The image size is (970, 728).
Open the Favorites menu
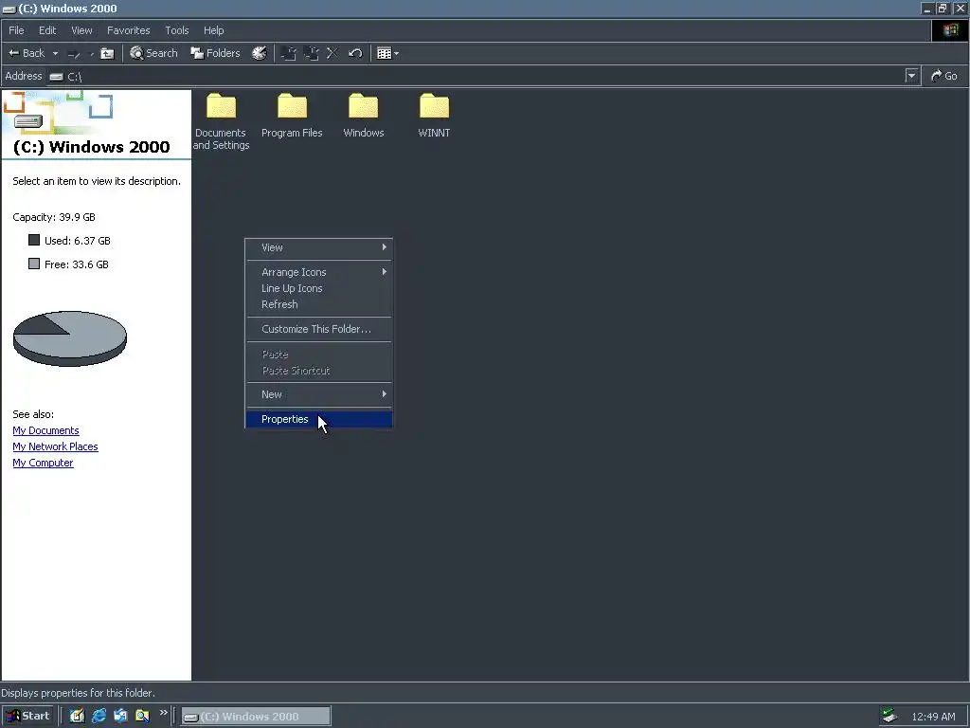pyautogui.click(x=128, y=30)
